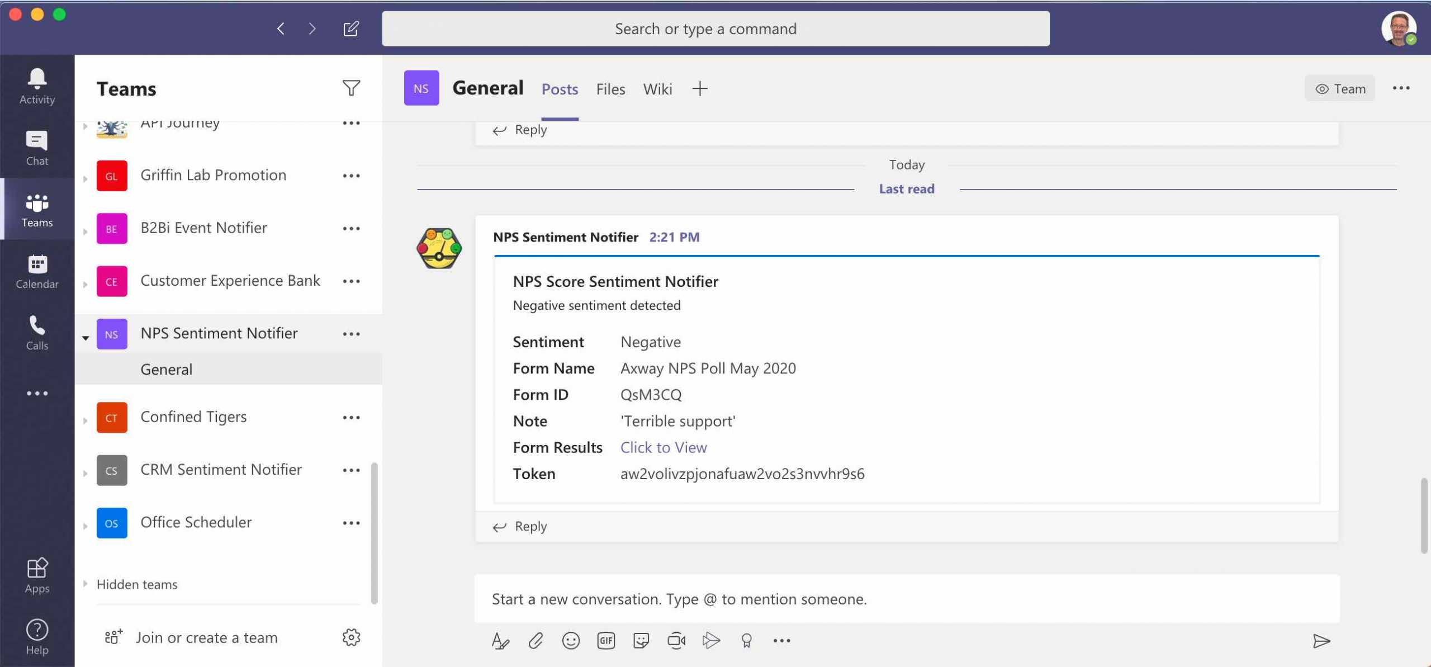Viewport: 1431px width, 667px height.
Task: Open channel more options ellipsis
Action: pyautogui.click(x=1401, y=88)
